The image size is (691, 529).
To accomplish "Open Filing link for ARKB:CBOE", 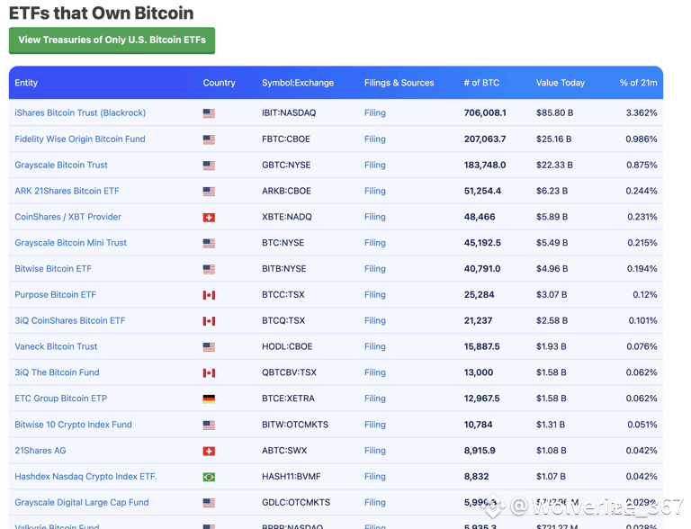I will click(x=375, y=191).
